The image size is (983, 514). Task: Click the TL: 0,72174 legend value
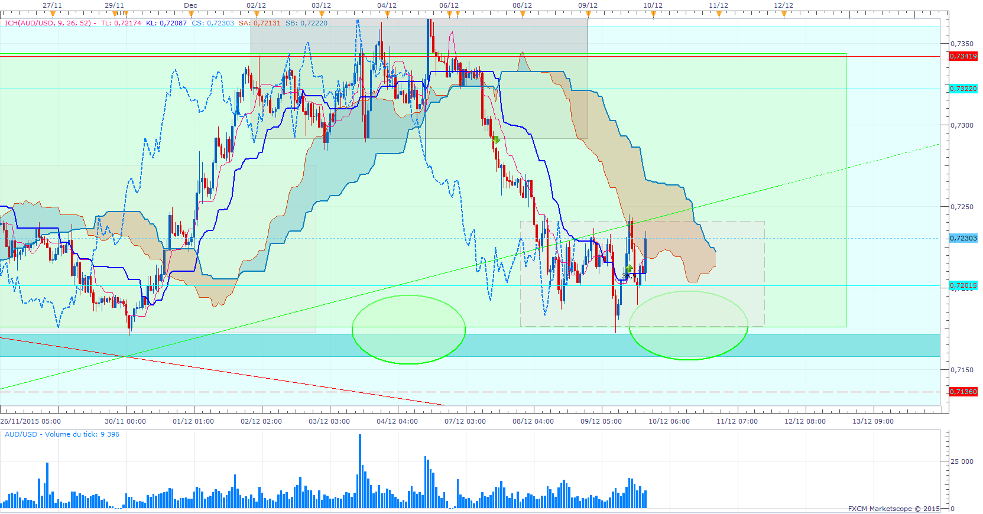[121, 23]
